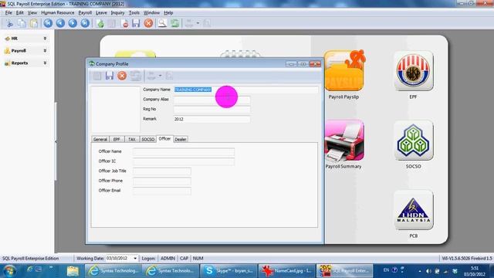
Task: Switch to the SOCSO tab in Company Profile
Action: click(x=147, y=139)
